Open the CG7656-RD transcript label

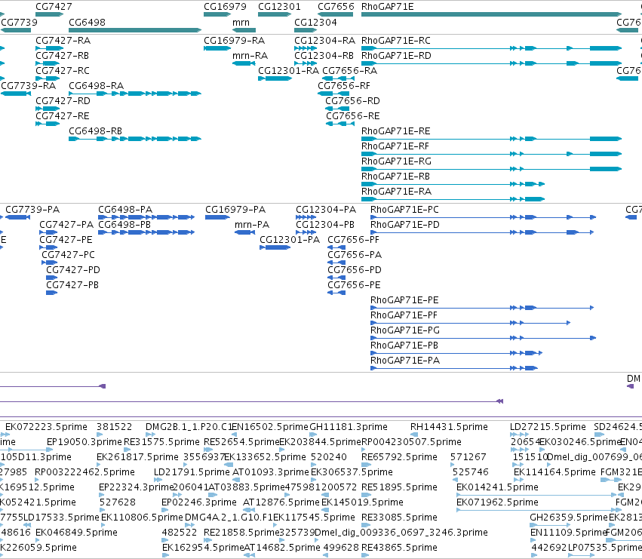pos(352,101)
